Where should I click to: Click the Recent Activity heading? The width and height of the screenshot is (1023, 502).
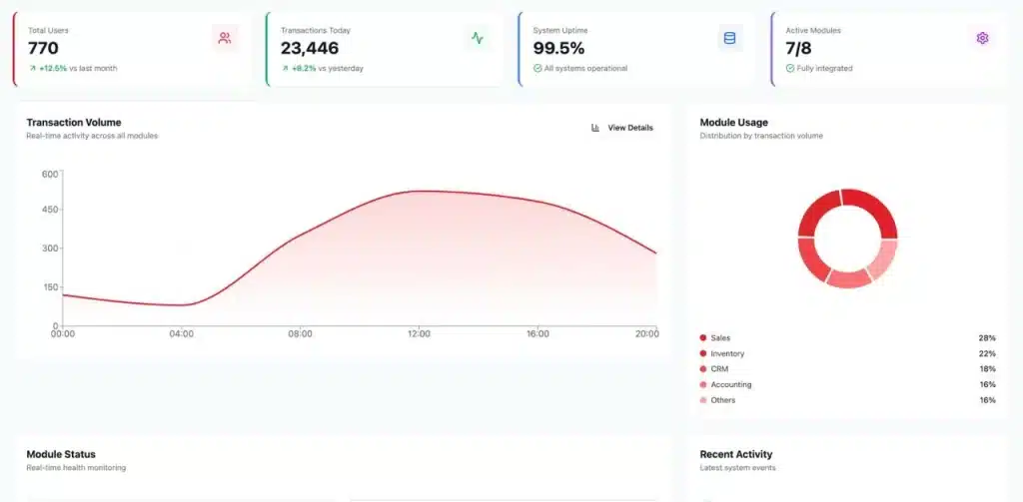[736, 454]
